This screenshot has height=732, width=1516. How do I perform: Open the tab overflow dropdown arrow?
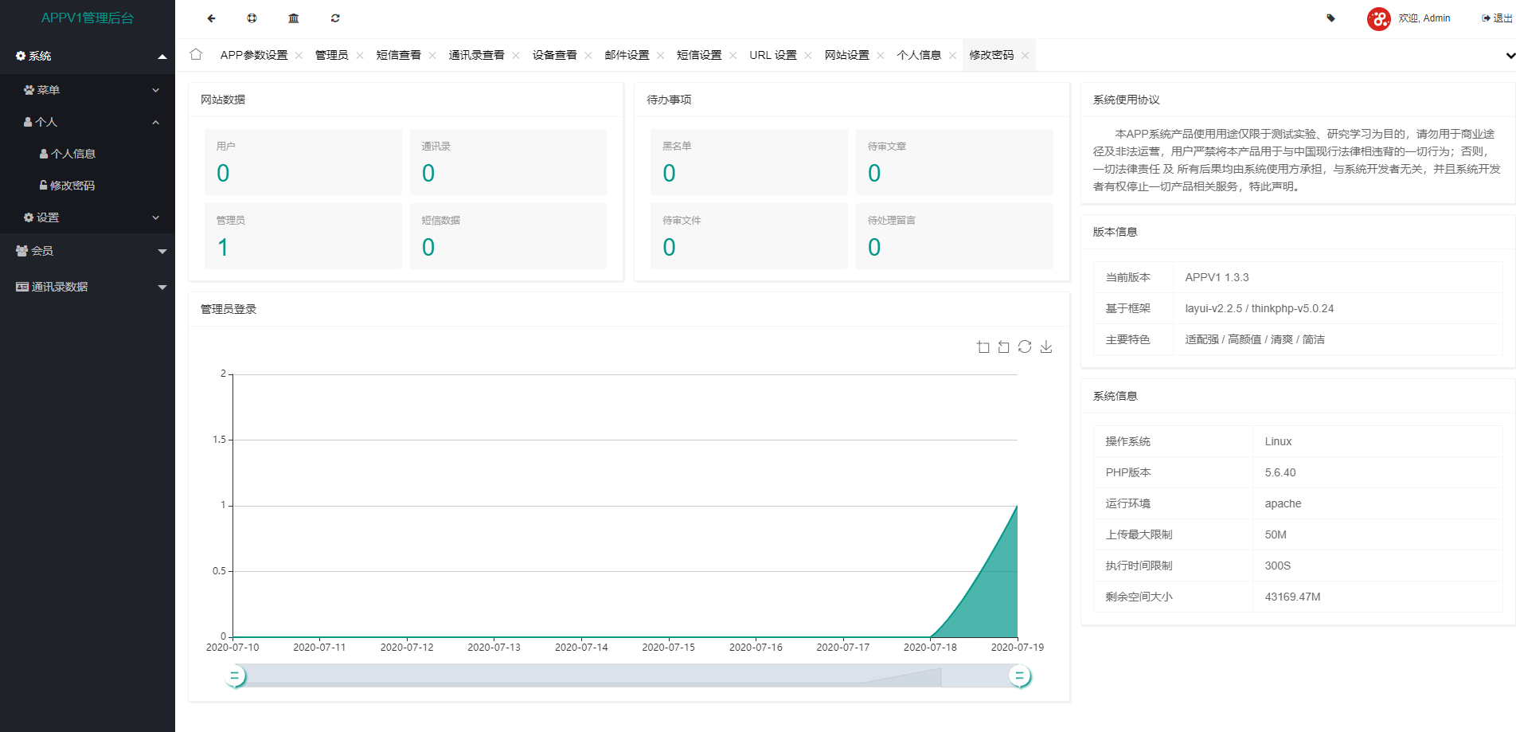(1510, 56)
